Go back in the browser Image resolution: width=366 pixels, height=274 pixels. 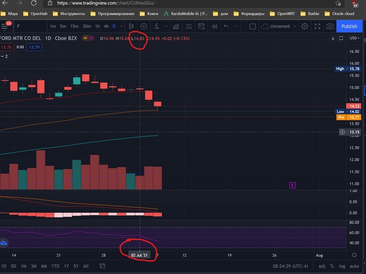(5, 3)
